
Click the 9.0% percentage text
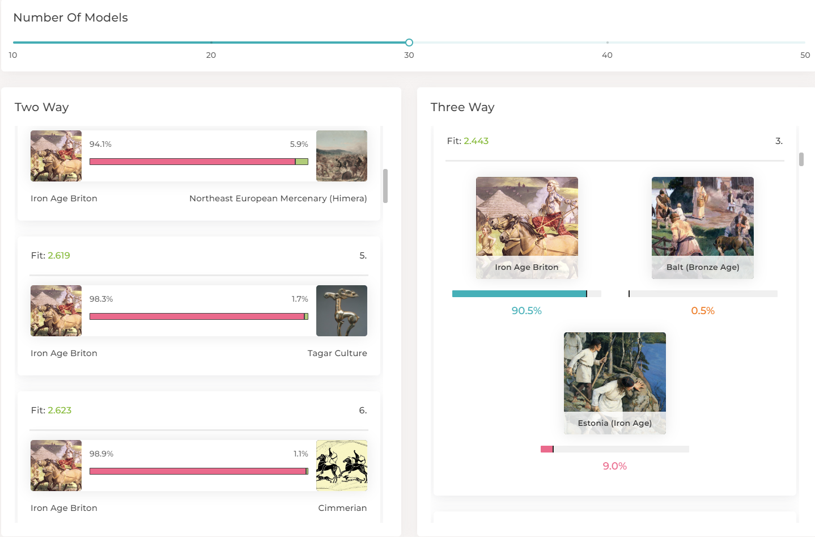tap(615, 466)
